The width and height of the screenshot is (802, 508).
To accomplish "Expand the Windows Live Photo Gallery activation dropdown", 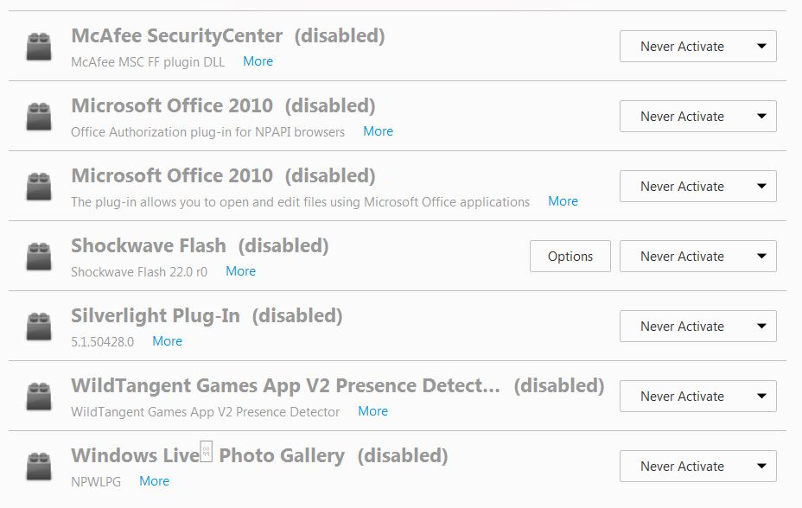I will [x=697, y=467].
